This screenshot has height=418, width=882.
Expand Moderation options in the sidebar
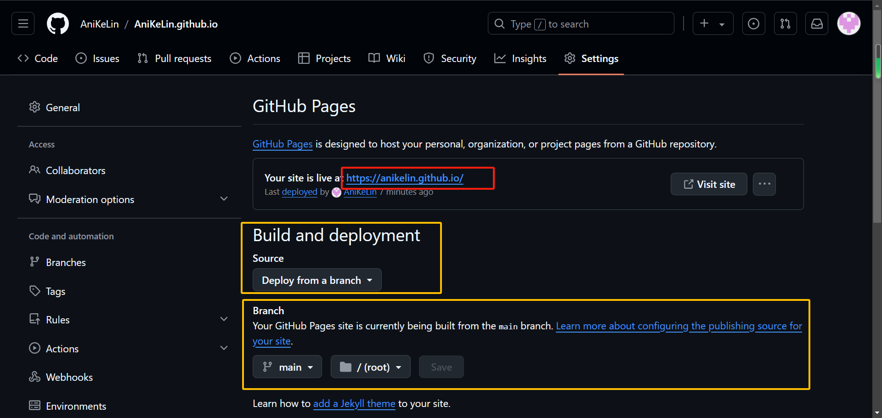click(x=129, y=199)
